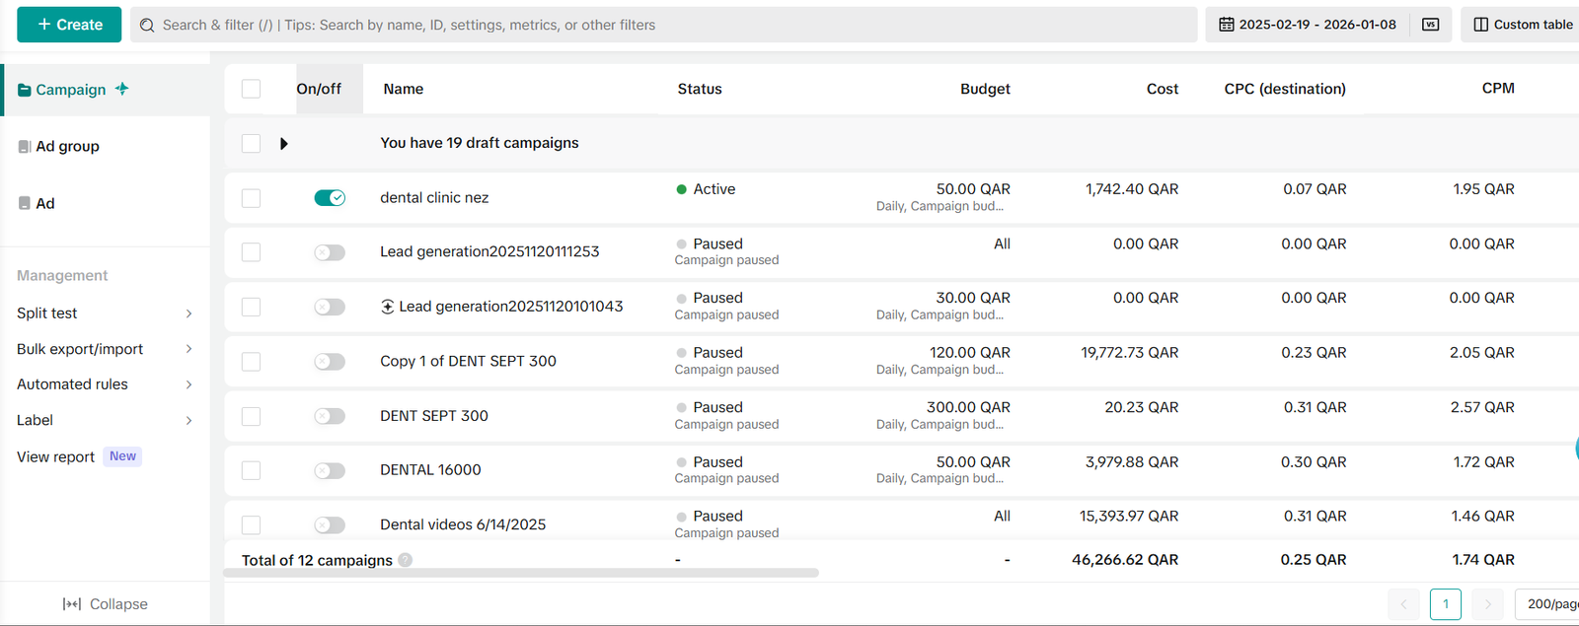
Task: Tick the select-all checkbox in table header
Action: coord(252,89)
